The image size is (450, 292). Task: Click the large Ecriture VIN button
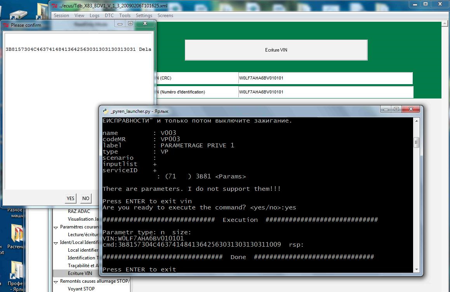276,50
